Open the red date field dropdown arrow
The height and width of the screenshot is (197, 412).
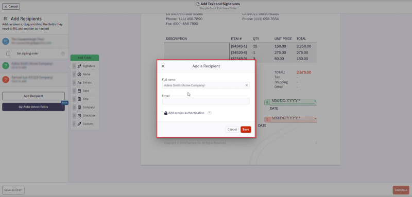[x=315, y=118]
